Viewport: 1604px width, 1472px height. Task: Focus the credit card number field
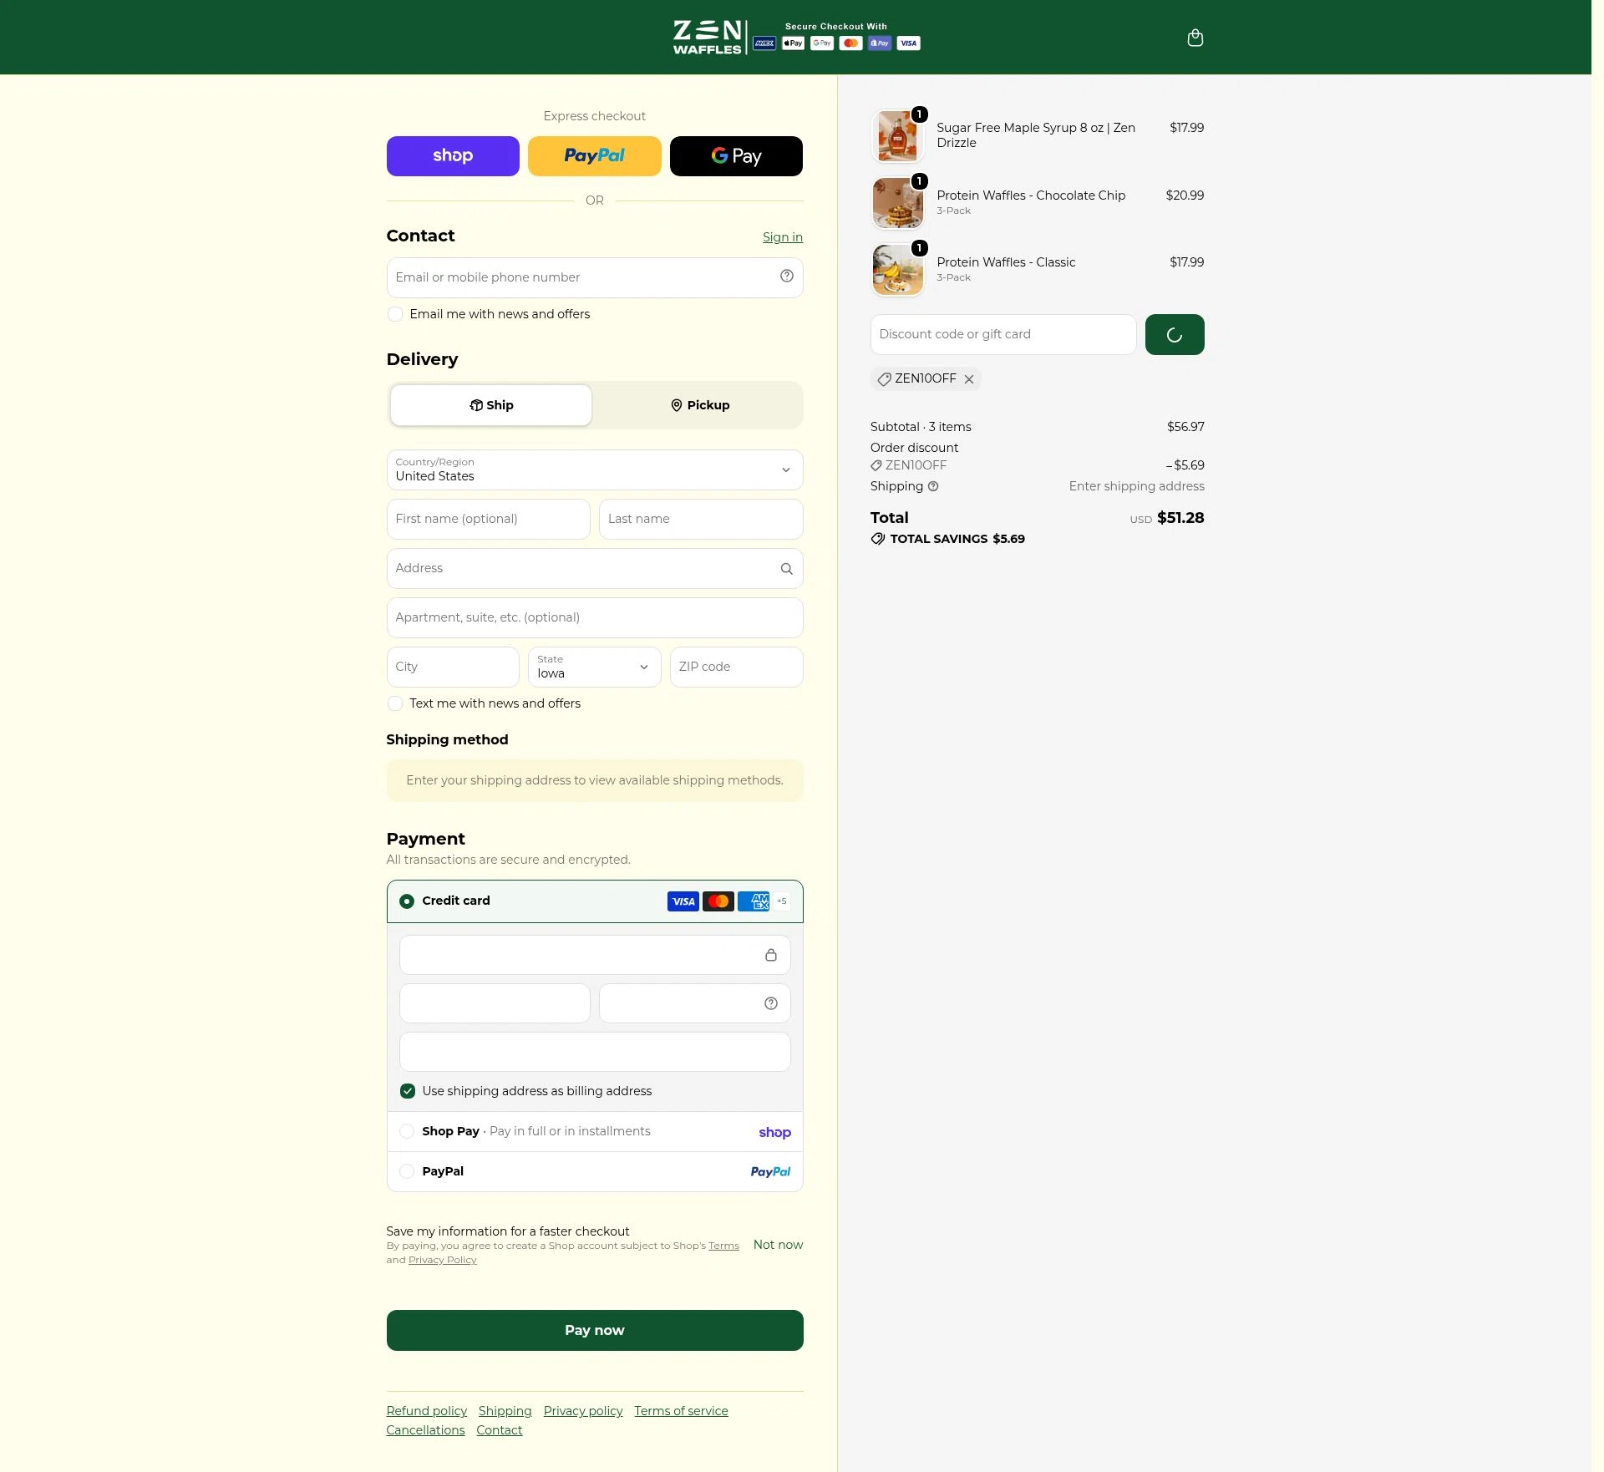click(x=595, y=955)
